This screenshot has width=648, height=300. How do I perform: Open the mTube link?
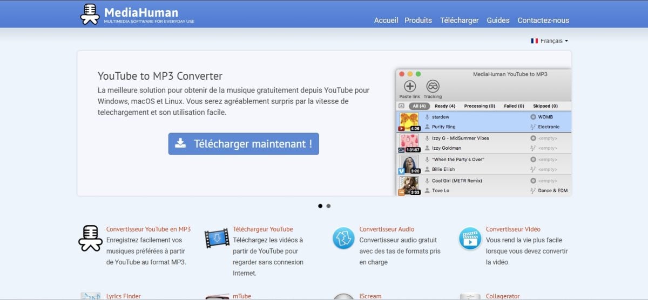pos(242,296)
